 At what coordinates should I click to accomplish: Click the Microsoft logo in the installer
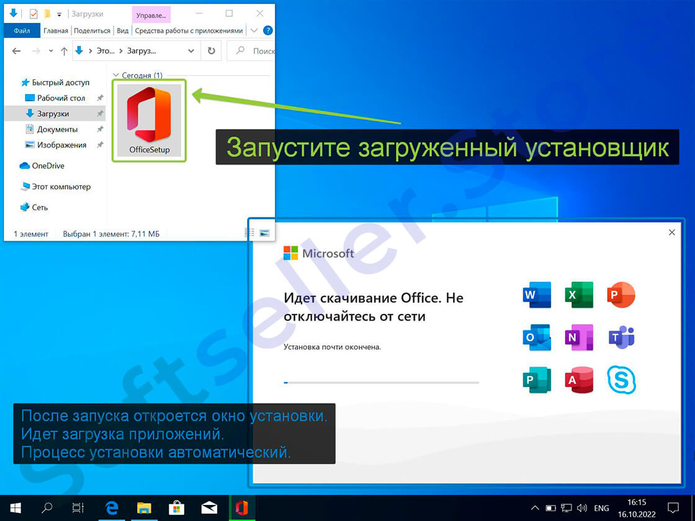319,253
